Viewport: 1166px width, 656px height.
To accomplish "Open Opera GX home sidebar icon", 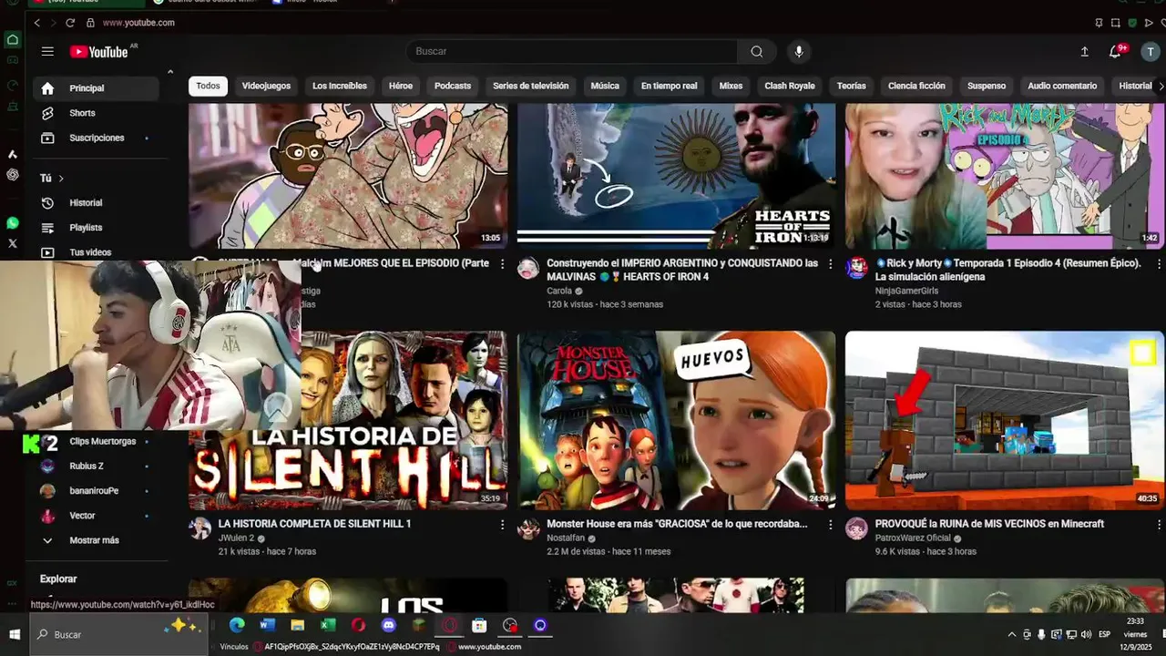I will (x=12, y=39).
